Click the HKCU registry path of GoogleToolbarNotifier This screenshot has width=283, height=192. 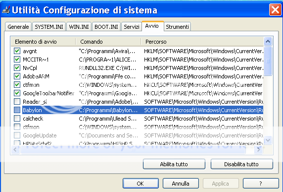click(203, 93)
